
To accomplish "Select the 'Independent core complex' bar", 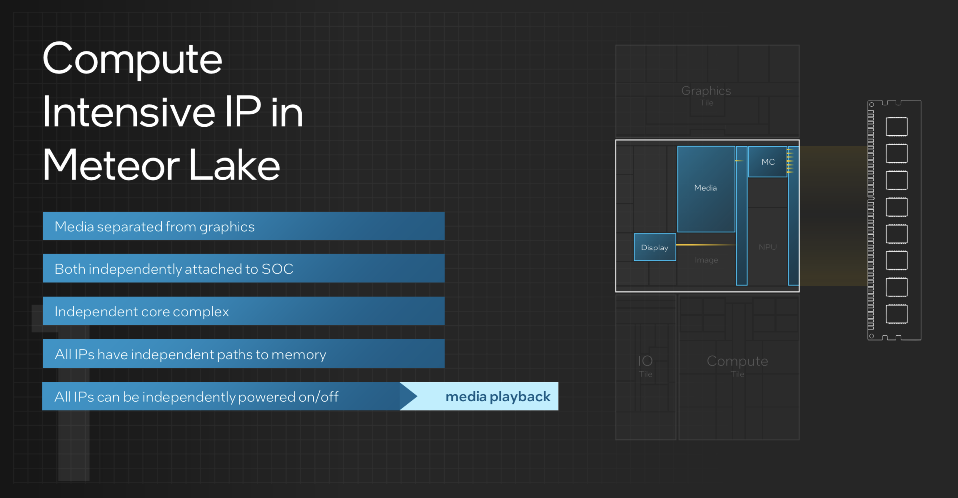I will 243,311.
